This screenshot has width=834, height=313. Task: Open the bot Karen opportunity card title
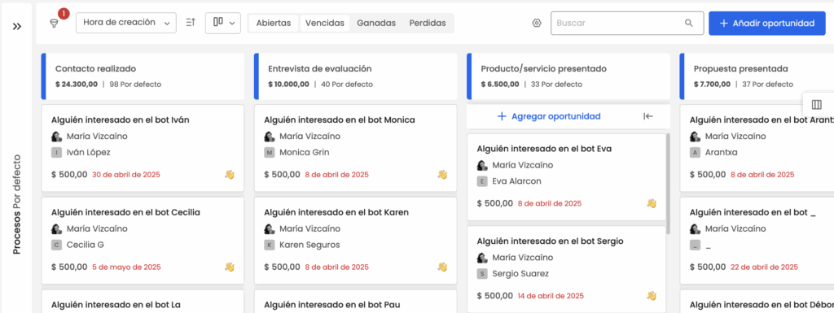click(x=336, y=212)
